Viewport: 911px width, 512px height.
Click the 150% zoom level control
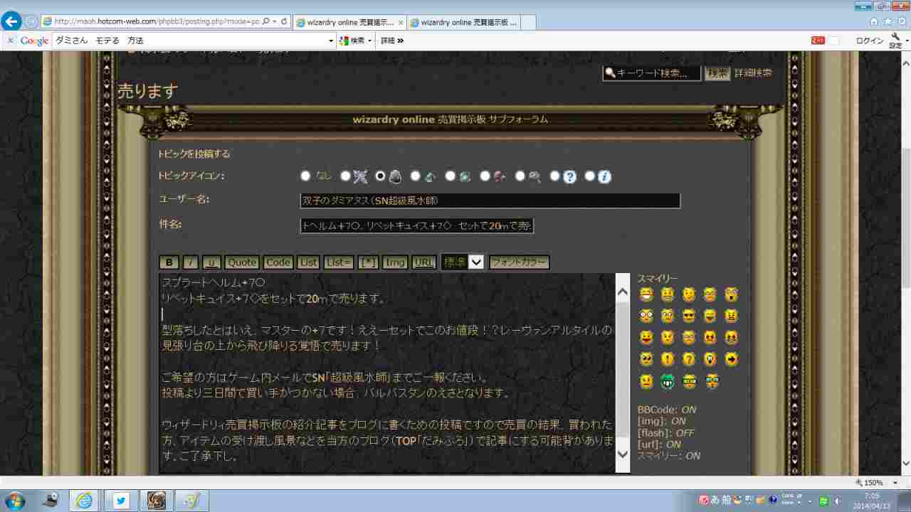873,482
